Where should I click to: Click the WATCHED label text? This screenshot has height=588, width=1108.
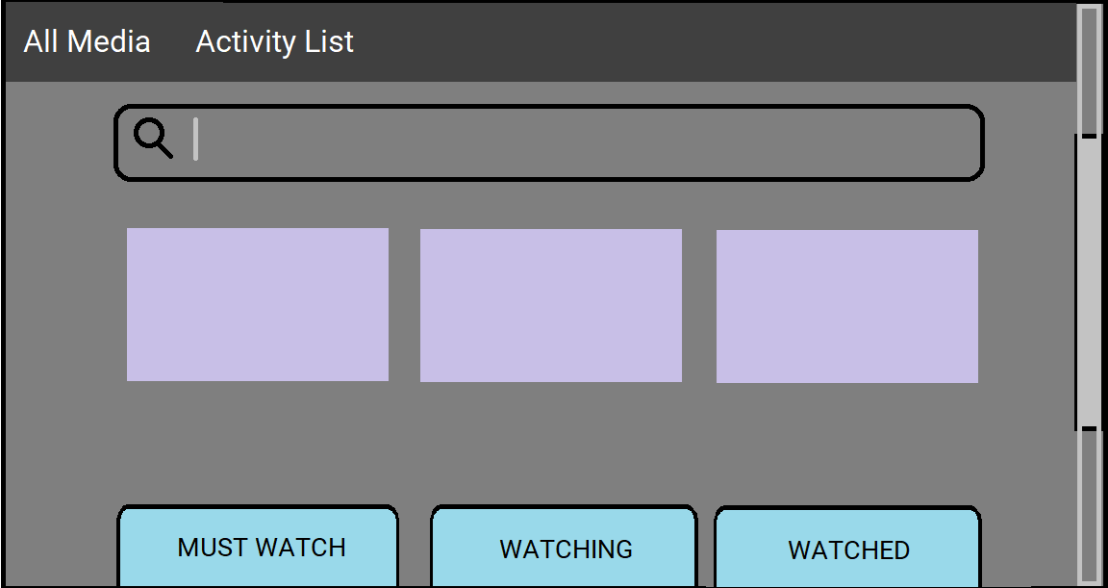(848, 550)
